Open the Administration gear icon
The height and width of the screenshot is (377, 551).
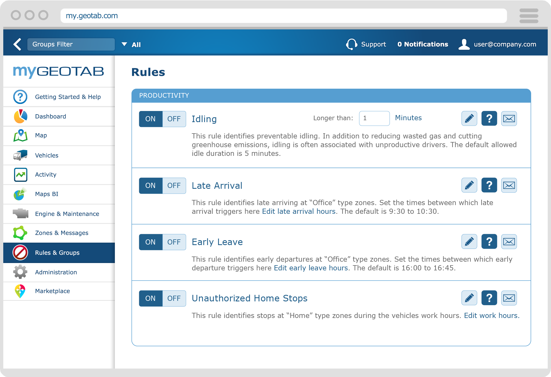click(x=20, y=272)
